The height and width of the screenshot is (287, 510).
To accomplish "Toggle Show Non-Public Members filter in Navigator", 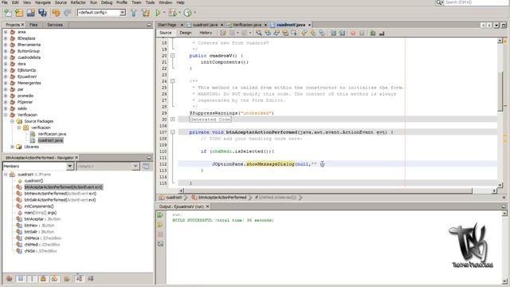I will 43,278.
